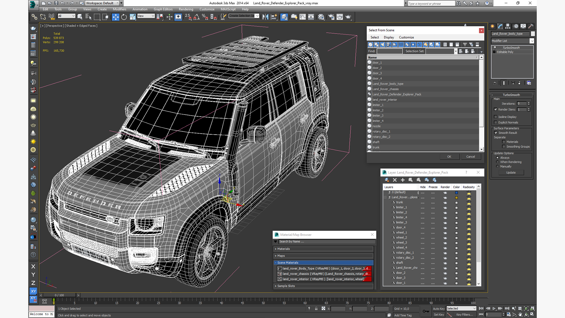Enable the Isoline Display checkbox
565x318 pixels.
[x=496, y=117]
